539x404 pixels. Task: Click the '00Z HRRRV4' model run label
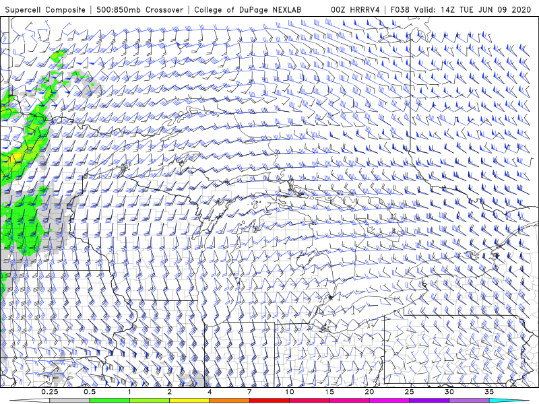(355, 9)
